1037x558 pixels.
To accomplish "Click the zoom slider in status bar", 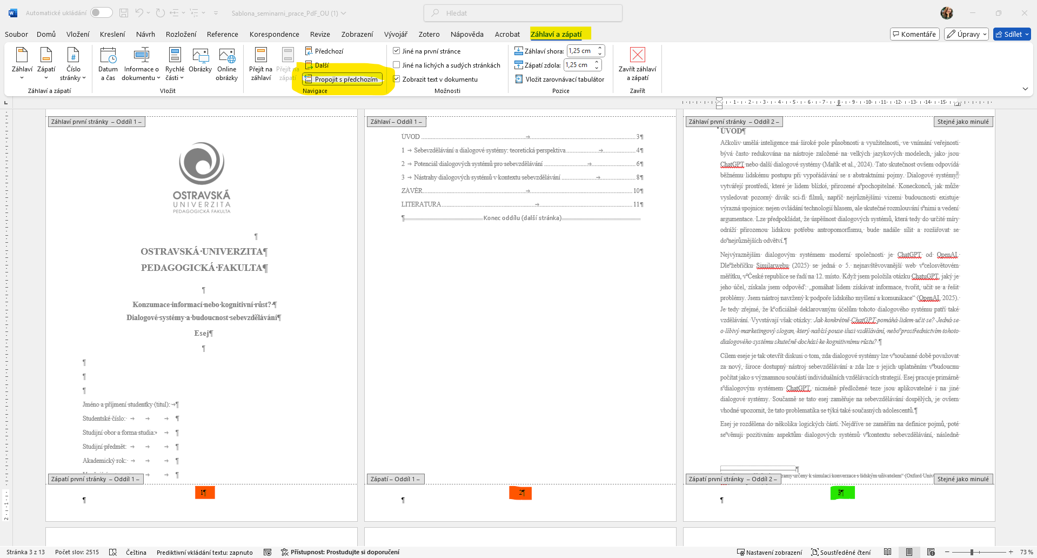I will 972,552.
